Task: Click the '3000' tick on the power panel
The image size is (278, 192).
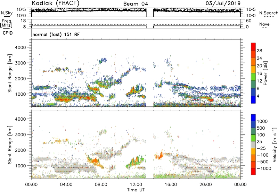Action: [x=20, y=63]
